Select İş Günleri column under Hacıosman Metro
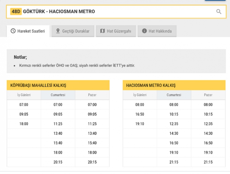Image resolution: width=230 pixels, height=174 pixels. pos(140,95)
